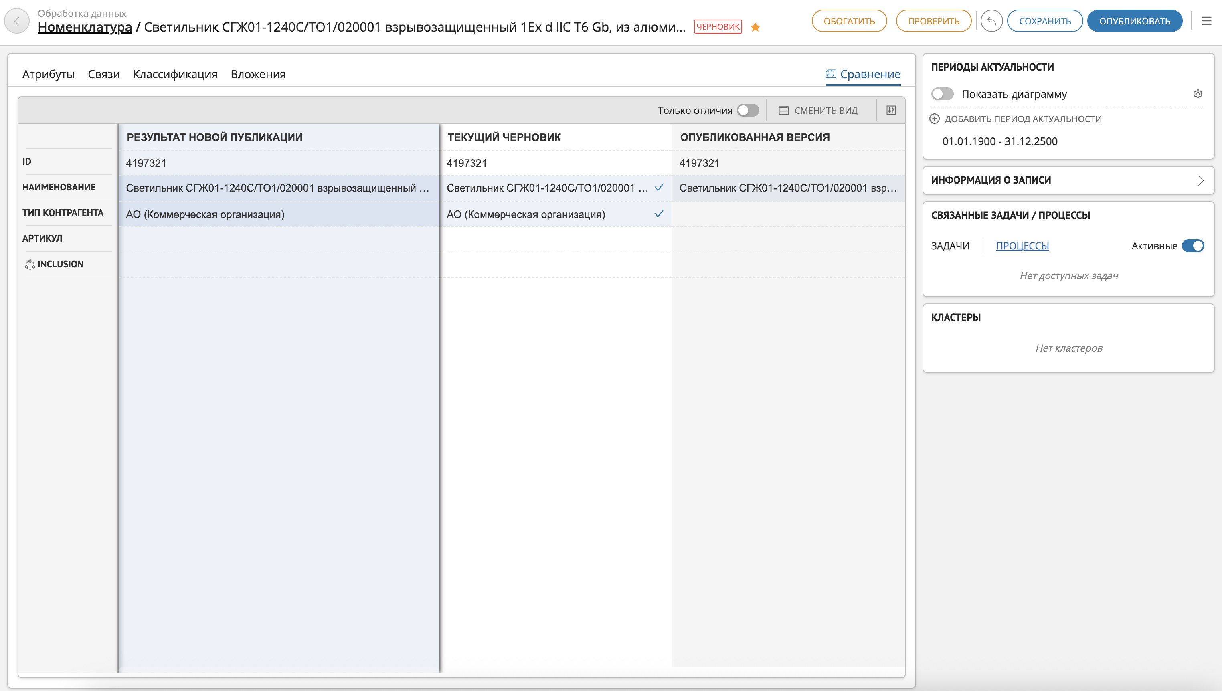Click checkmark beside АО (Коммерческая организация) draft
Image resolution: width=1222 pixels, height=691 pixels.
click(x=659, y=214)
